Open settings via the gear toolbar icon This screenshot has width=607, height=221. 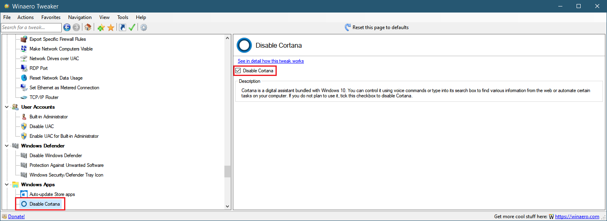[x=144, y=27]
